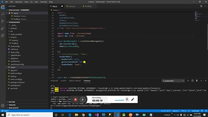Click in the Windows search box
Screen dimensions: 208x117
click(x=30, y=115)
